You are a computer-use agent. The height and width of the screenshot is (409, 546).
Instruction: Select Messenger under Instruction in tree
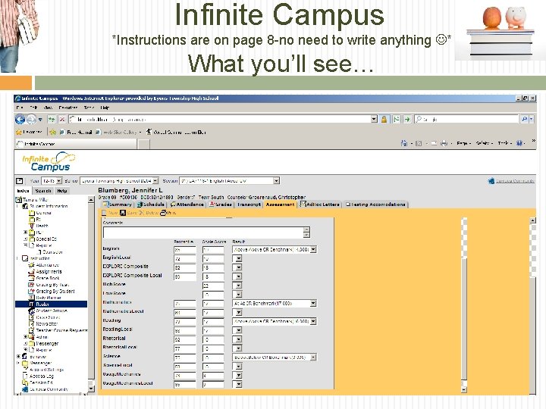(x=47, y=344)
